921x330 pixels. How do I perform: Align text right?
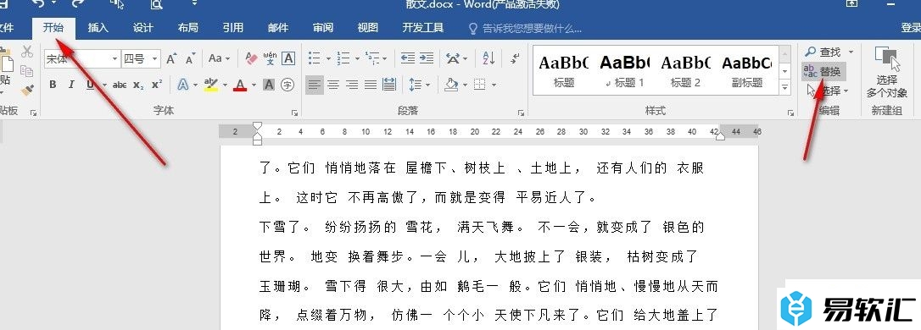(x=352, y=85)
